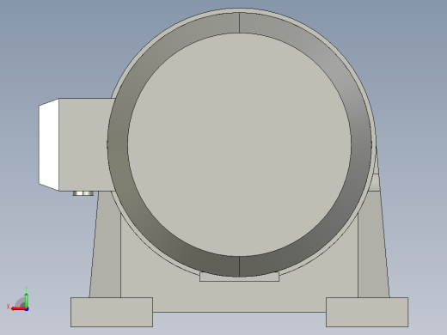Pick the left tapered support rib

106,249
